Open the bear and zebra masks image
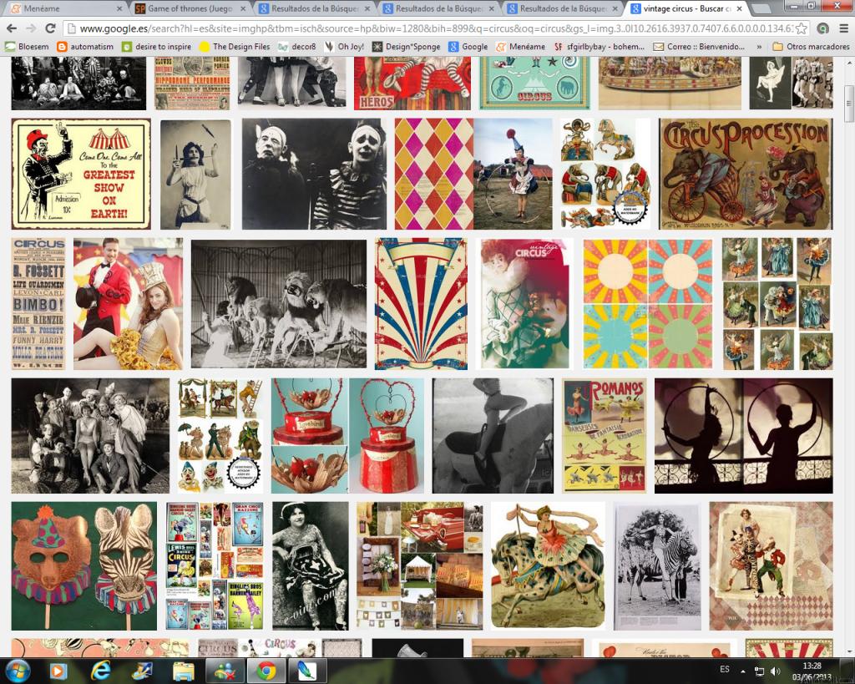This screenshot has width=855, height=684. 84,566
